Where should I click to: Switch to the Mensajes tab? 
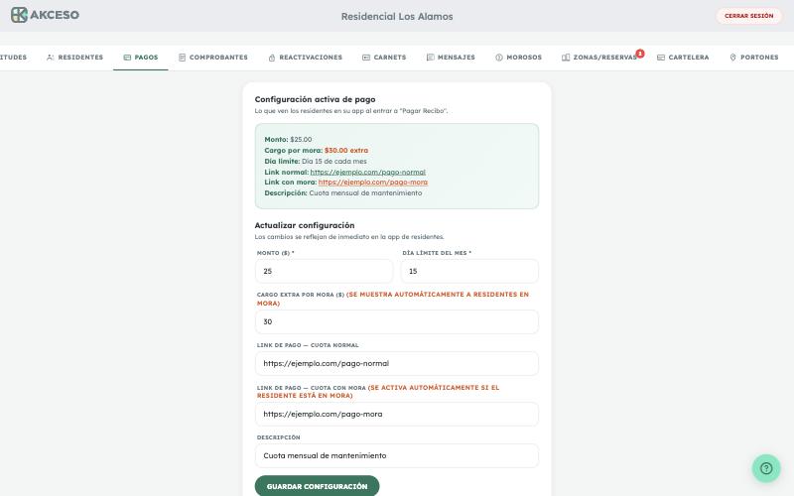(x=451, y=58)
